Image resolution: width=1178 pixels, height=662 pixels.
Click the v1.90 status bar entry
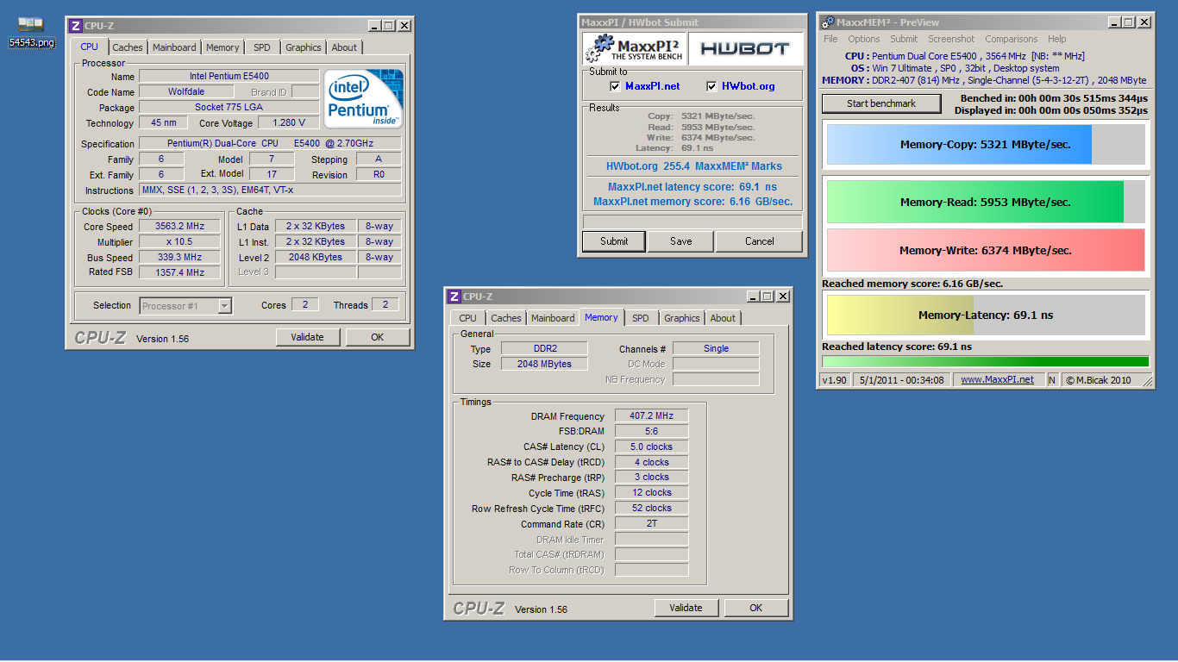[834, 380]
